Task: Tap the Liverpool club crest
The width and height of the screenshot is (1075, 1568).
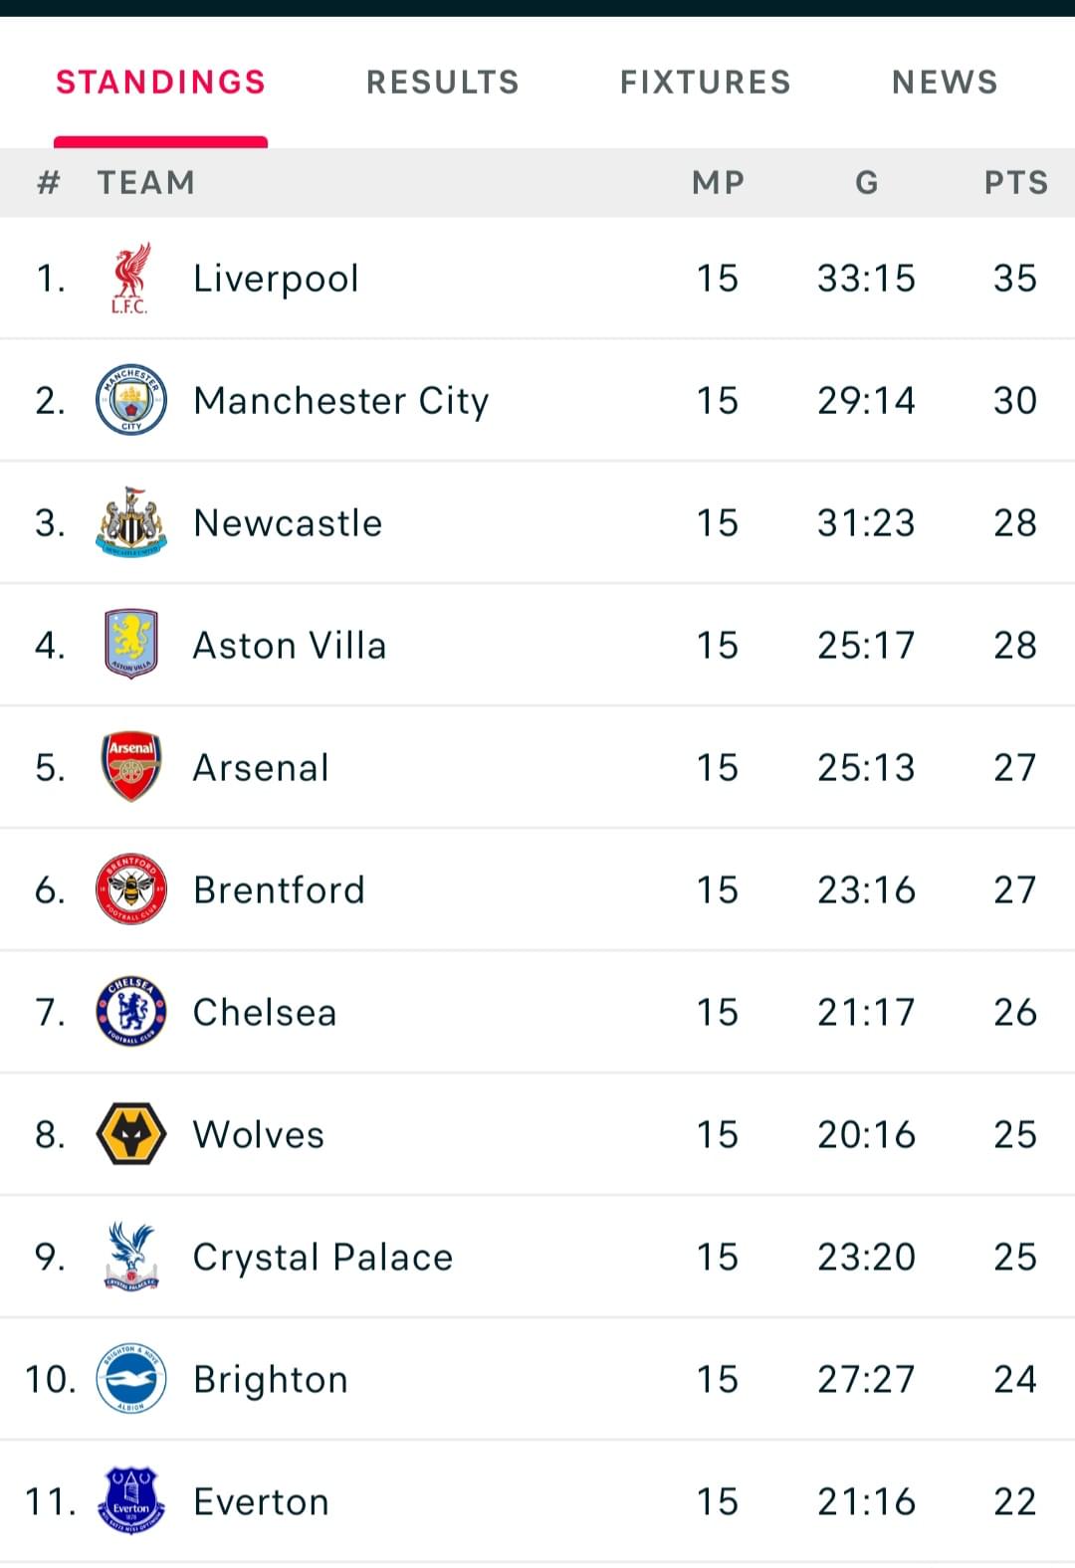Action: [x=130, y=279]
